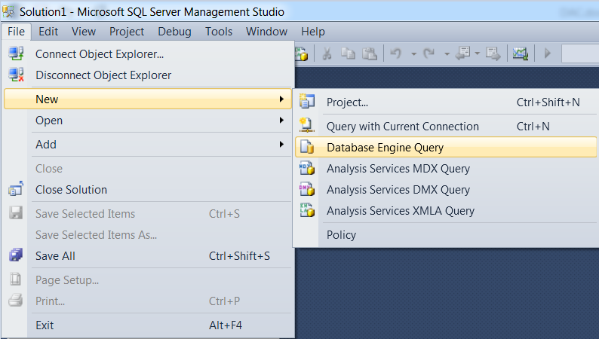This screenshot has height=339, width=599.
Task: Click Print... menu entry
Action: [x=148, y=301]
